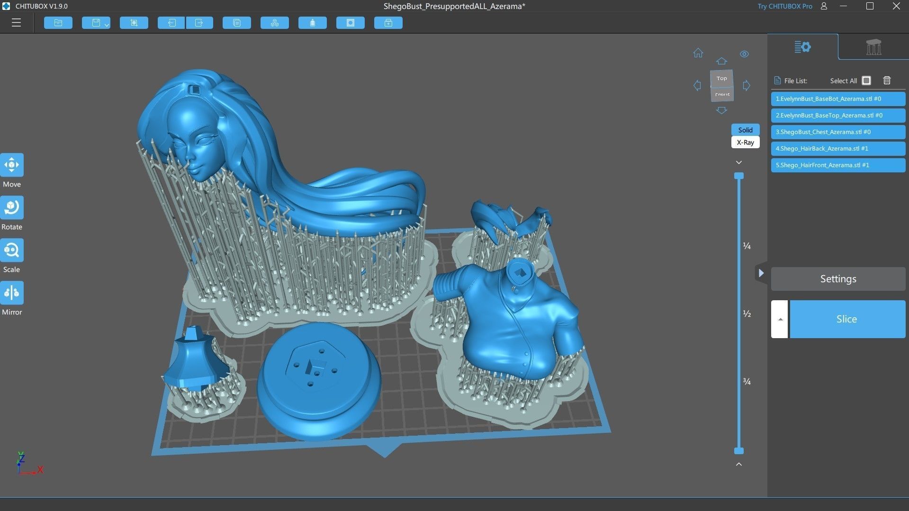Screen dimensions: 909x511
Task: Select the Rotate tool
Action: point(12,207)
